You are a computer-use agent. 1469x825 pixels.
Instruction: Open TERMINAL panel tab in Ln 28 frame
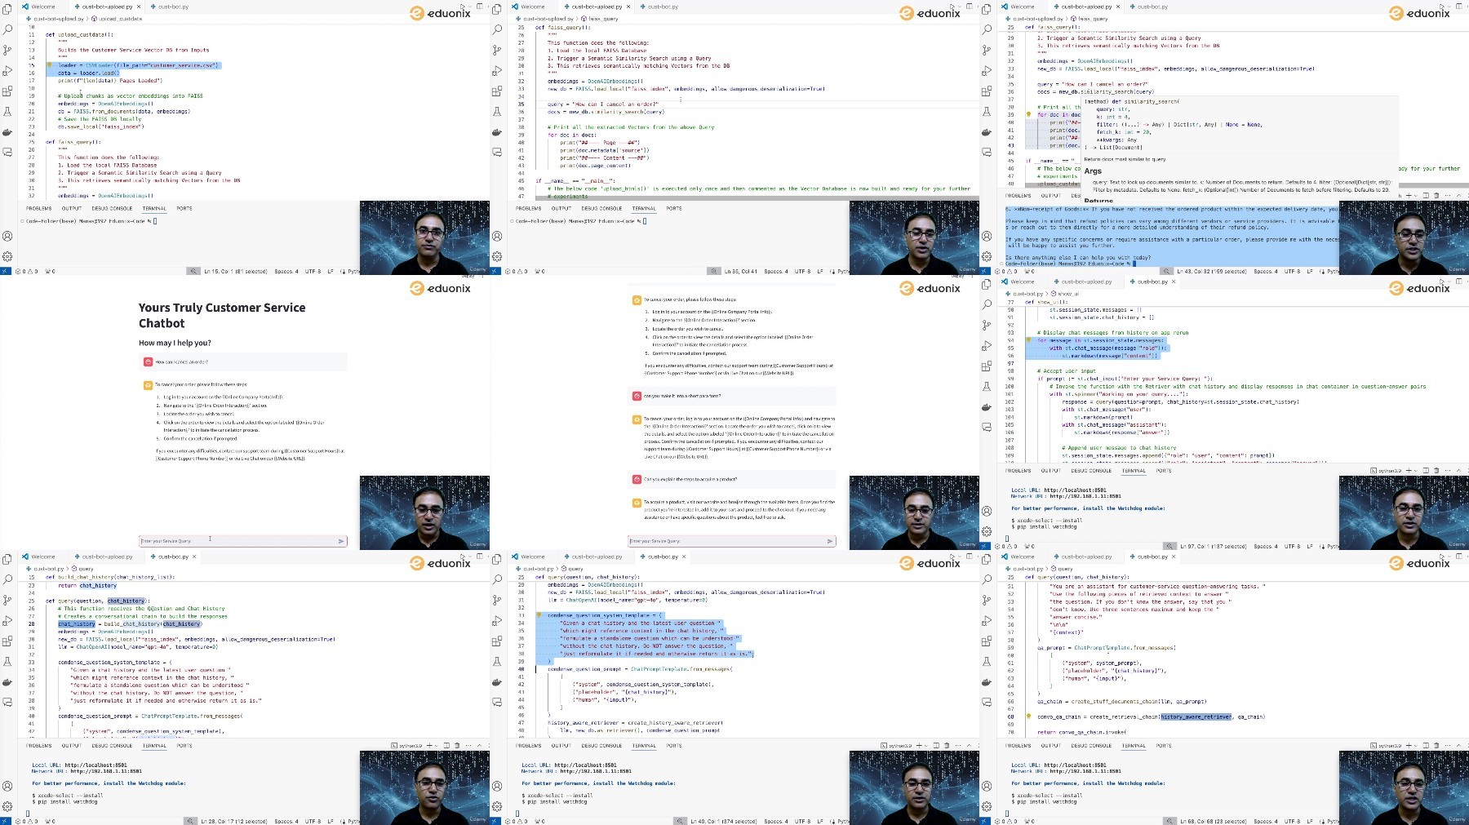[x=154, y=745]
